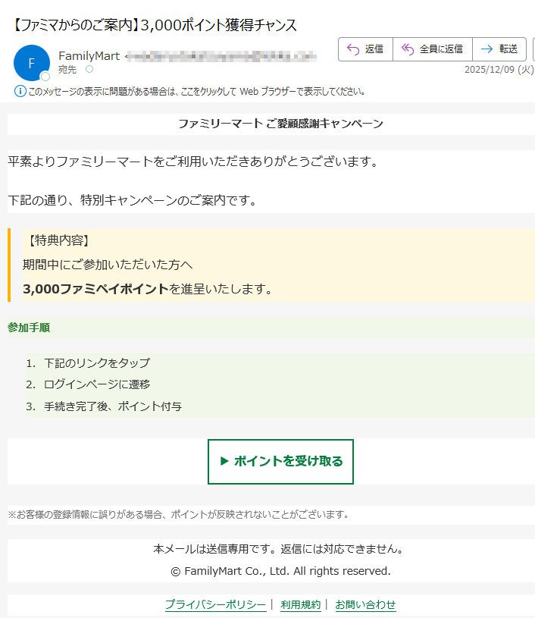Click the 全員に返信 reply-all button
The height and width of the screenshot is (618, 535).
point(432,49)
